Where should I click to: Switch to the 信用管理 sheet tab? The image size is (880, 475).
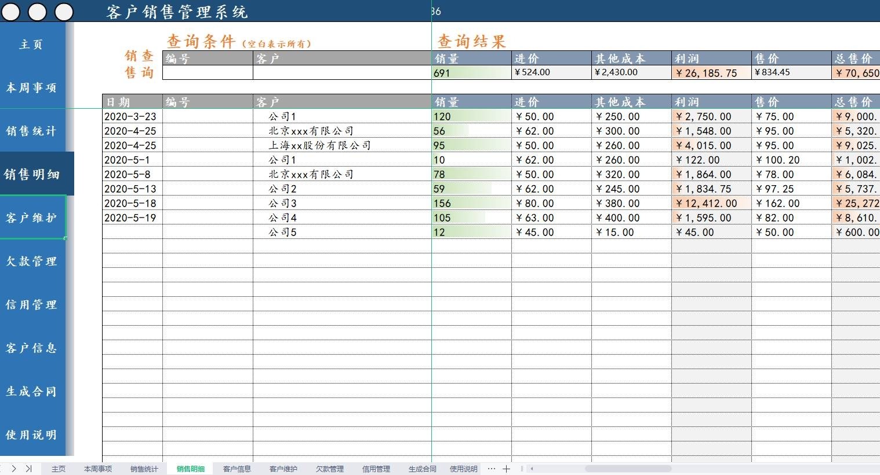(x=376, y=469)
